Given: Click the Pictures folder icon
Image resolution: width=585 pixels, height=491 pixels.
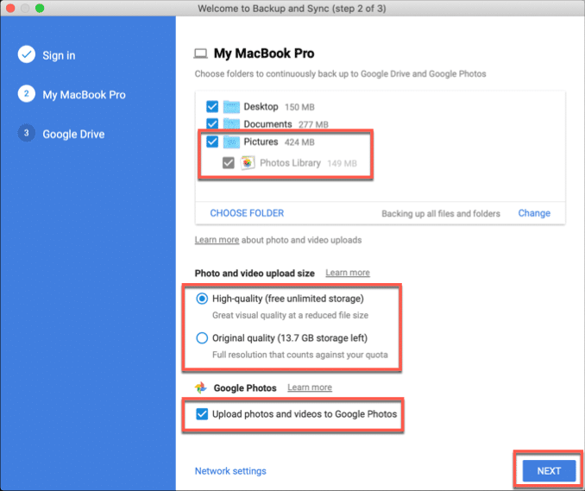Looking at the screenshot, I should pyautogui.click(x=230, y=142).
